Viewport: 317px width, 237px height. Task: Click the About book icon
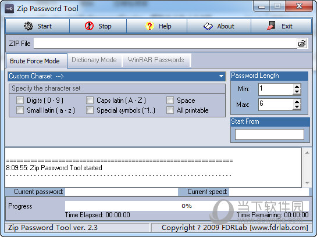click(208, 26)
